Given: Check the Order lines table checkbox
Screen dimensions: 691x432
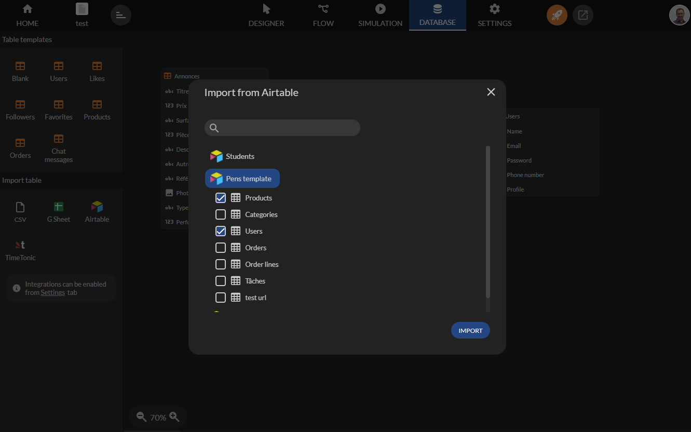Looking at the screenshot, I should (x=221, y=264).
